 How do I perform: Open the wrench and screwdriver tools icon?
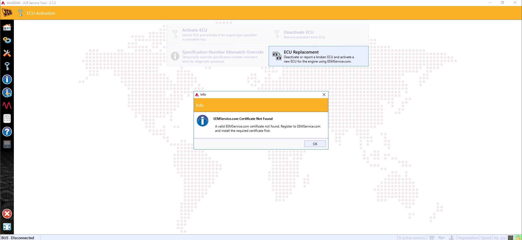click(7, 53)
